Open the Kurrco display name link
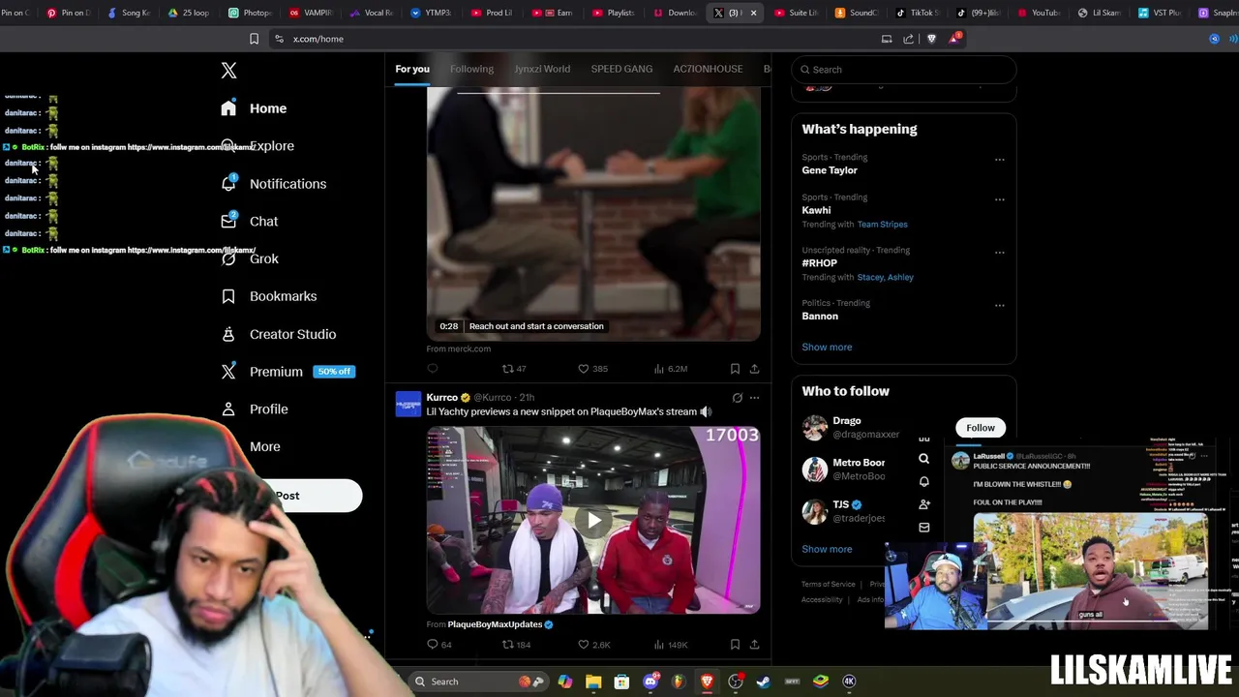Viewport: 1239px width, 697px height. [442, 397]
